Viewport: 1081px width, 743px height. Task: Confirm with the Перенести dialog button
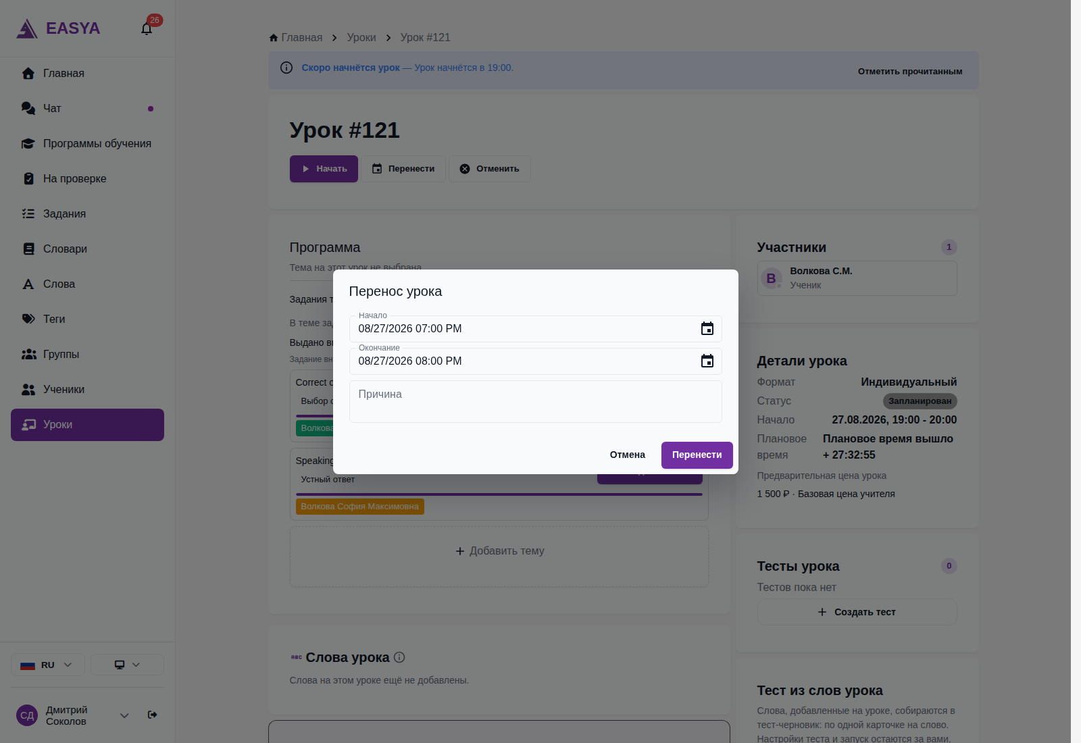pos(697,455)
